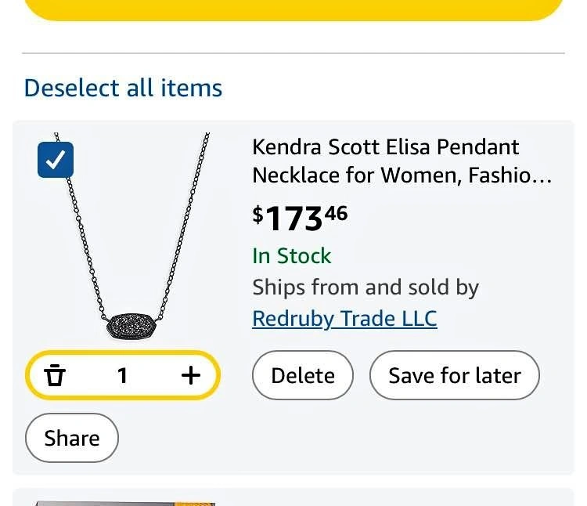
Task: Tap the $173.46 price
Action: (x=300, y=219)
